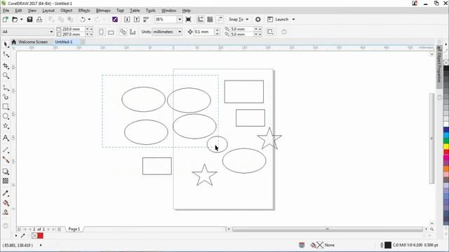The width and height of the screenshot is (449, 252).
Task: Select the Polygon star tool
Action: [x=6, y=126]
